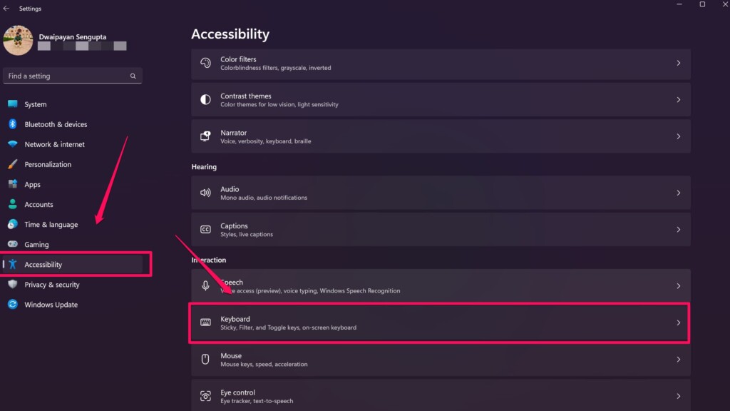Expand the Mouse settings chevron
Image resolution: width=730 pixels, height=411 pixels.
click(678, 360)
